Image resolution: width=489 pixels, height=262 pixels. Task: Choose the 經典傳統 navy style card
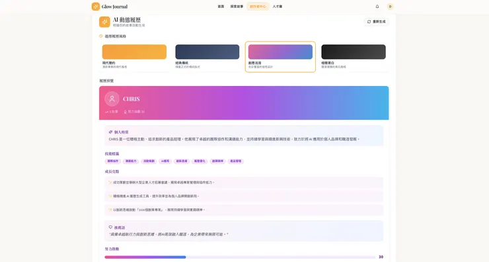pos(207,57)
